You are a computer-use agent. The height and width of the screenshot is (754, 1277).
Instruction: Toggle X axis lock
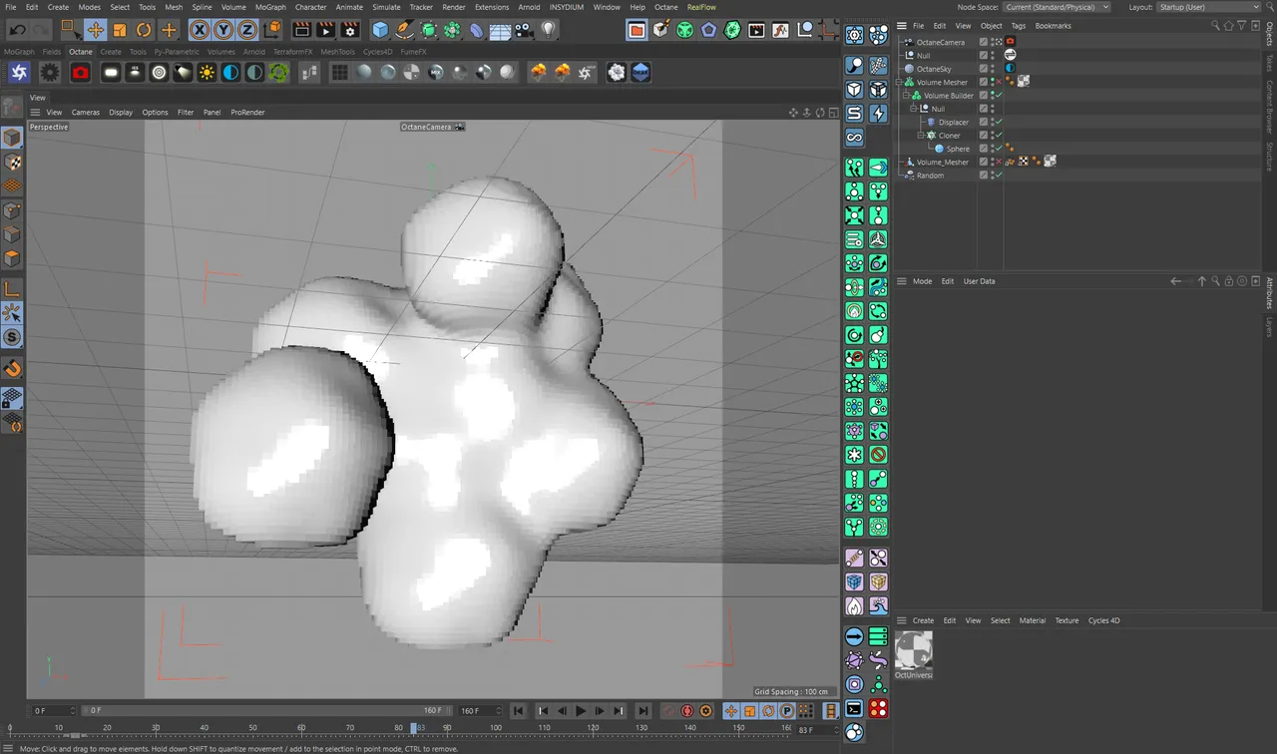pos(200,30)
